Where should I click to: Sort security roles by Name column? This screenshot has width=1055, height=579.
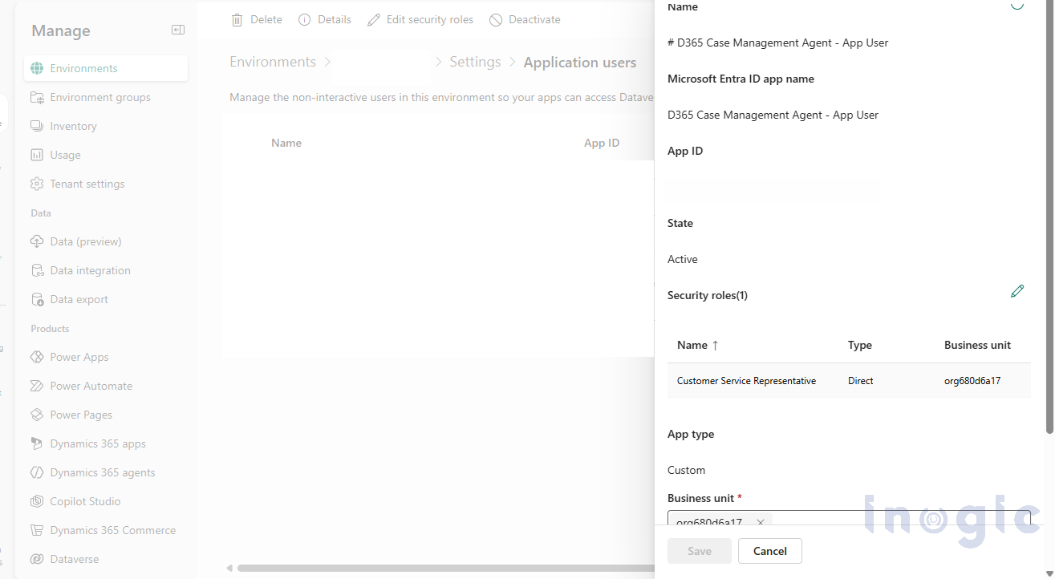click(698, 345)
